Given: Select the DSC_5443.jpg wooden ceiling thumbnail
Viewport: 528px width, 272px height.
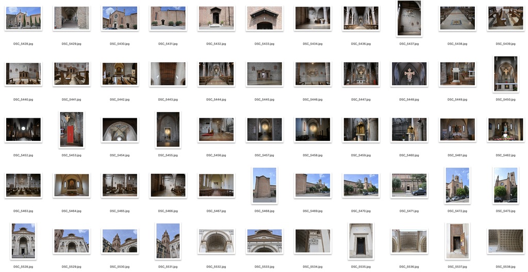Looking at the screenshot, I should coord(168,74).
